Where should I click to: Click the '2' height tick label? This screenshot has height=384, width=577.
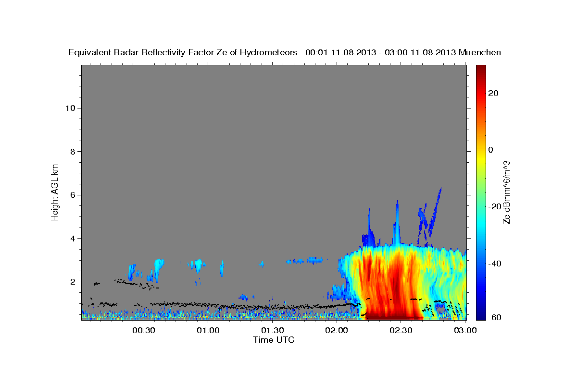click(73, 282)
